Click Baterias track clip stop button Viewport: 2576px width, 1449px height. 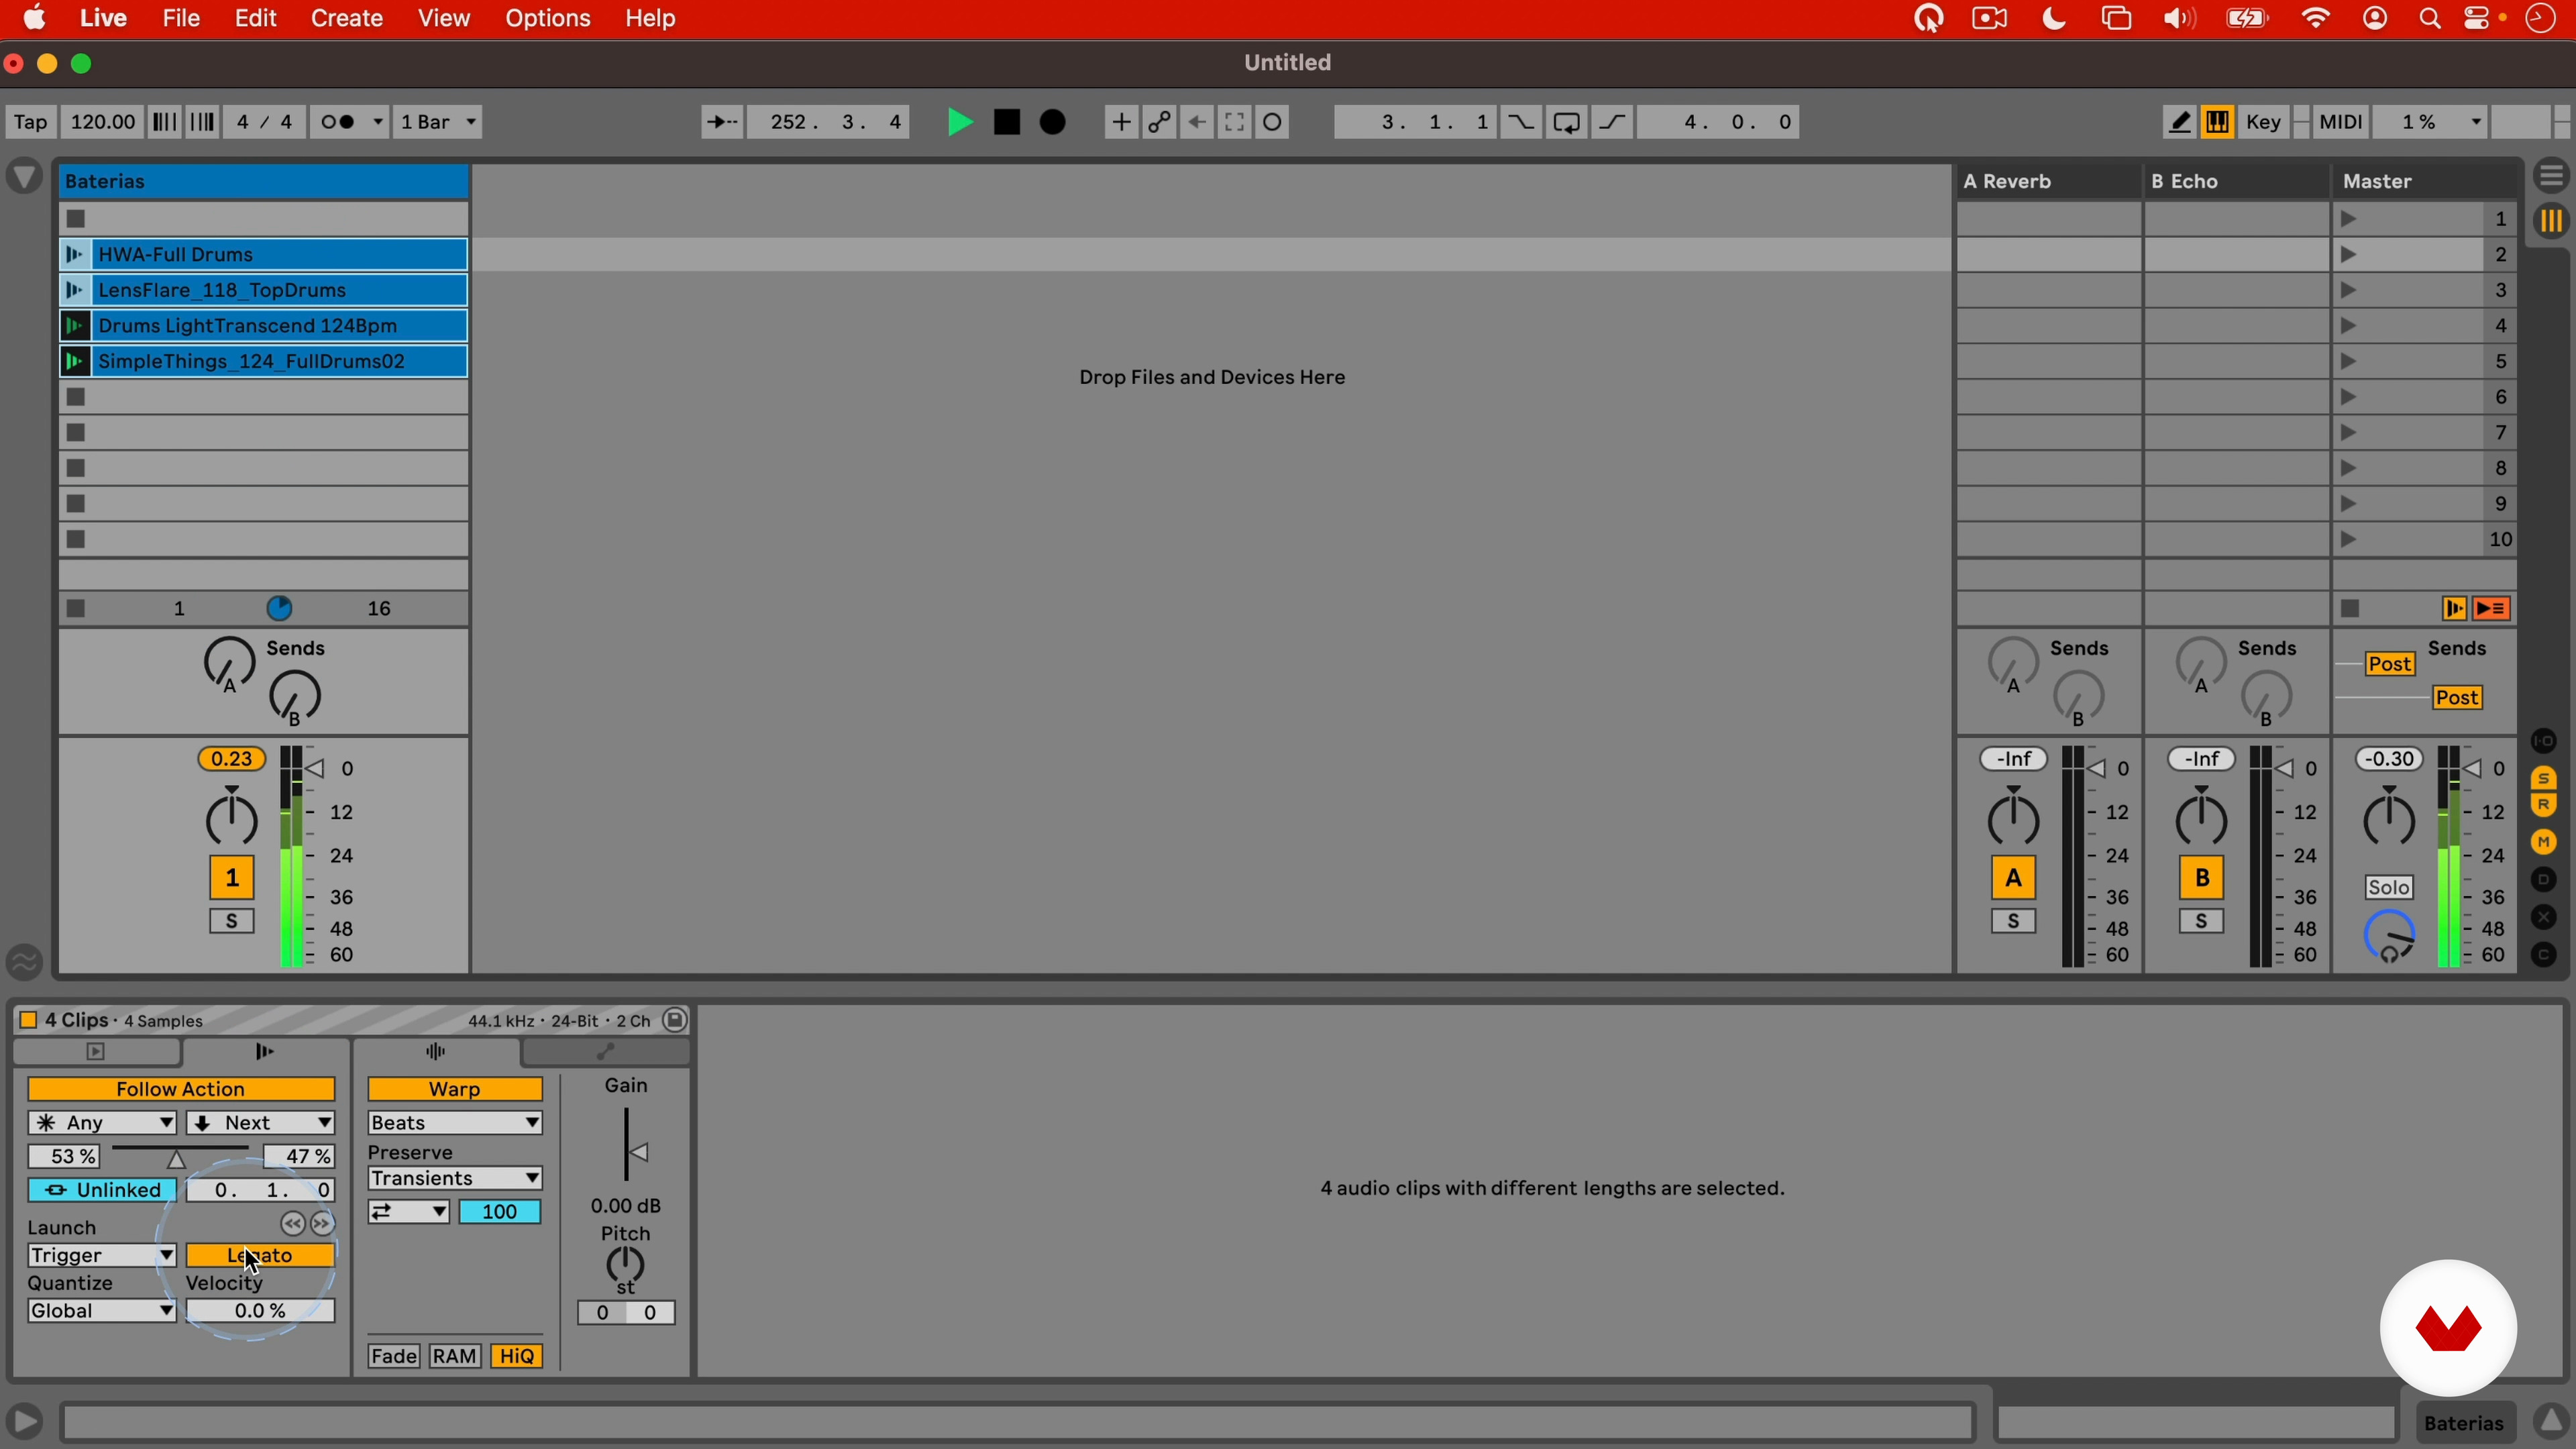[76, 609]
